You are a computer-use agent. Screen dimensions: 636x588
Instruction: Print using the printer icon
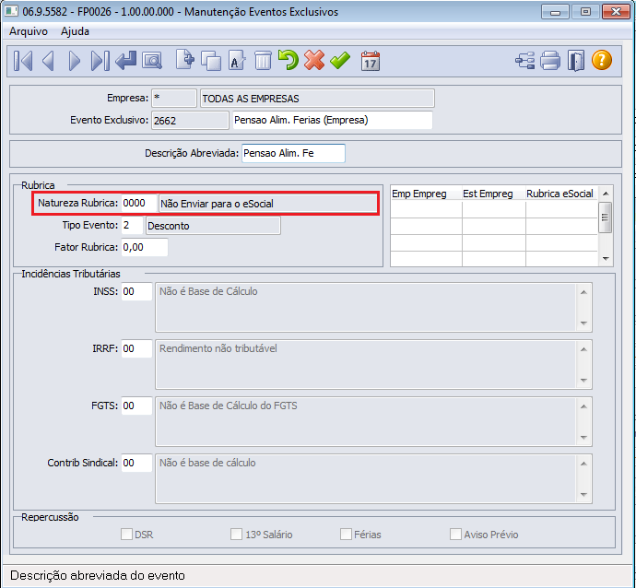point(550,61)
